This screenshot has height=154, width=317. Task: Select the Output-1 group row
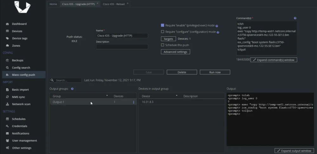pos(93,102)
